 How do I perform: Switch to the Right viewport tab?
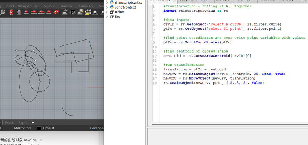[22, 123]
